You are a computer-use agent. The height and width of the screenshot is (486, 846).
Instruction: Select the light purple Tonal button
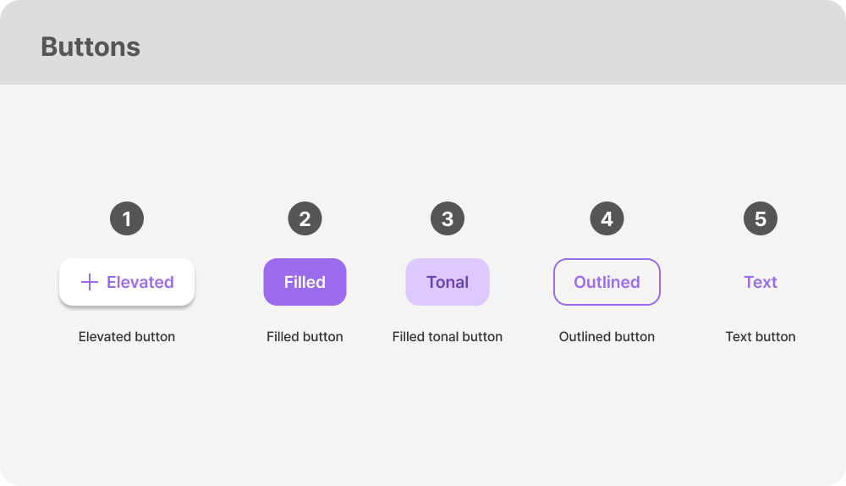click(x=448, y=282)
